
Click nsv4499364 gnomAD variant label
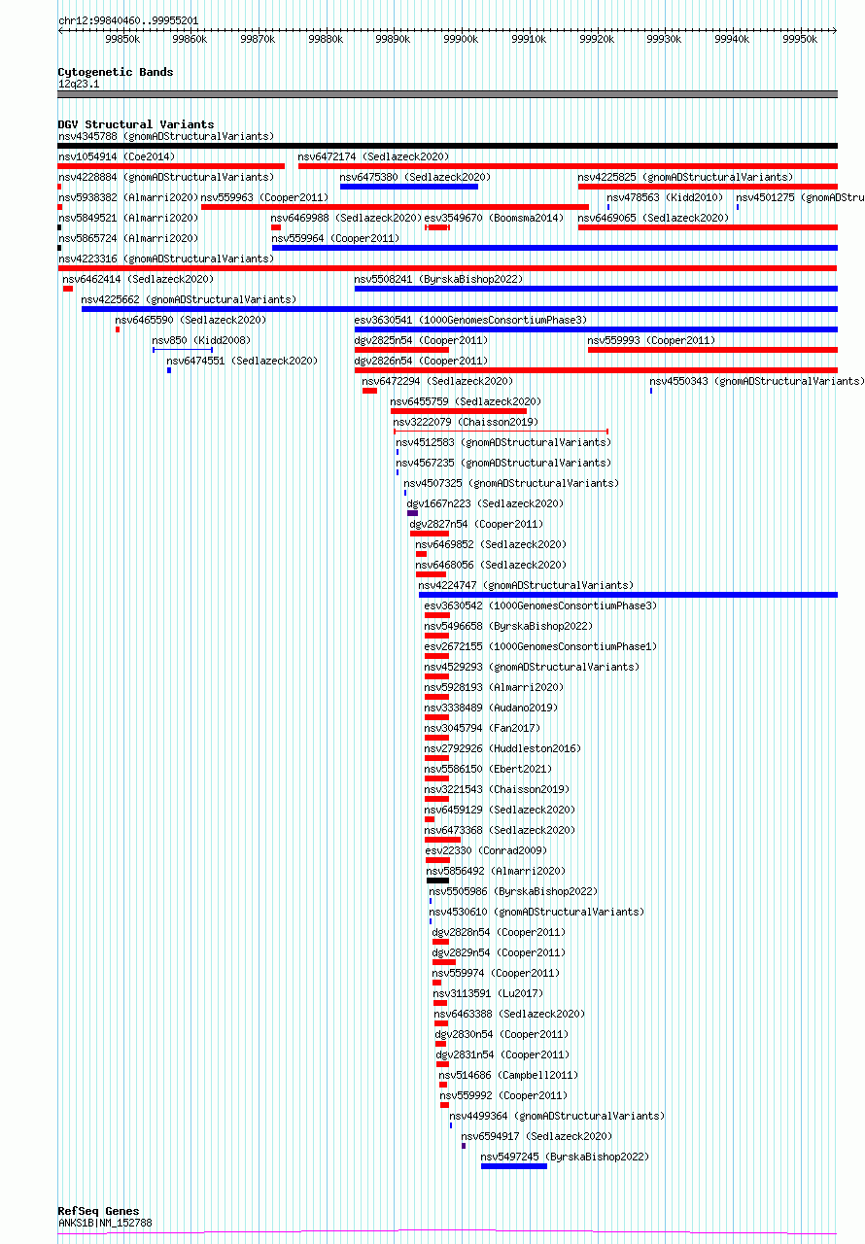557,1116
